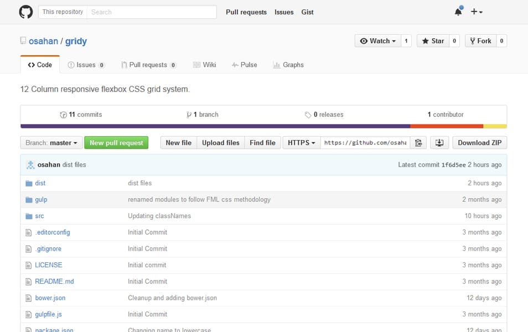Copy clone URL with clipboard icon

click(418, 143)
